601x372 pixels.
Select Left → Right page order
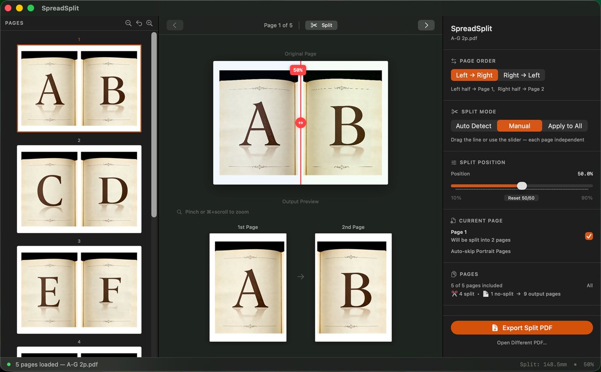474,75
